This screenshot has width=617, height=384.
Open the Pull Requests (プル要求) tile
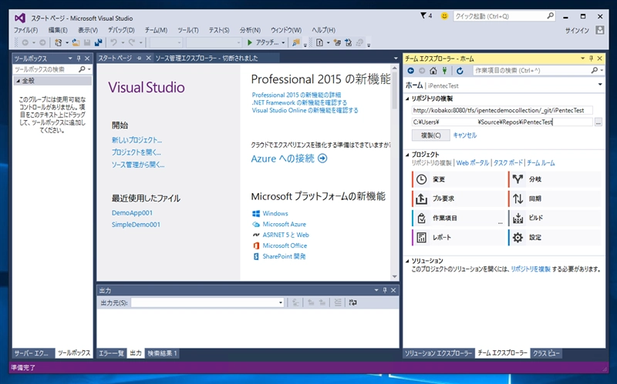click(x=458, y=199)
